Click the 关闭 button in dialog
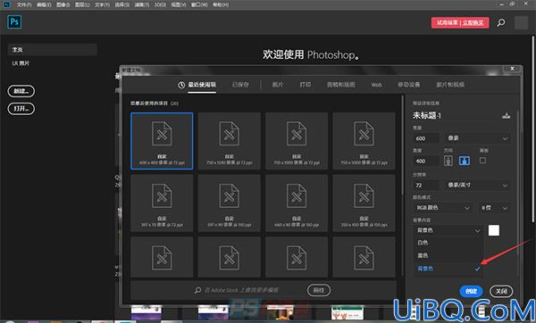 tap(501, 291)
